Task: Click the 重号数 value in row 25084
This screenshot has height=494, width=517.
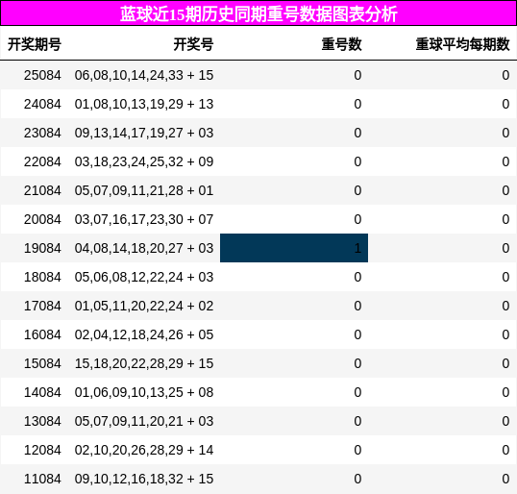Action: click(357, 75)
